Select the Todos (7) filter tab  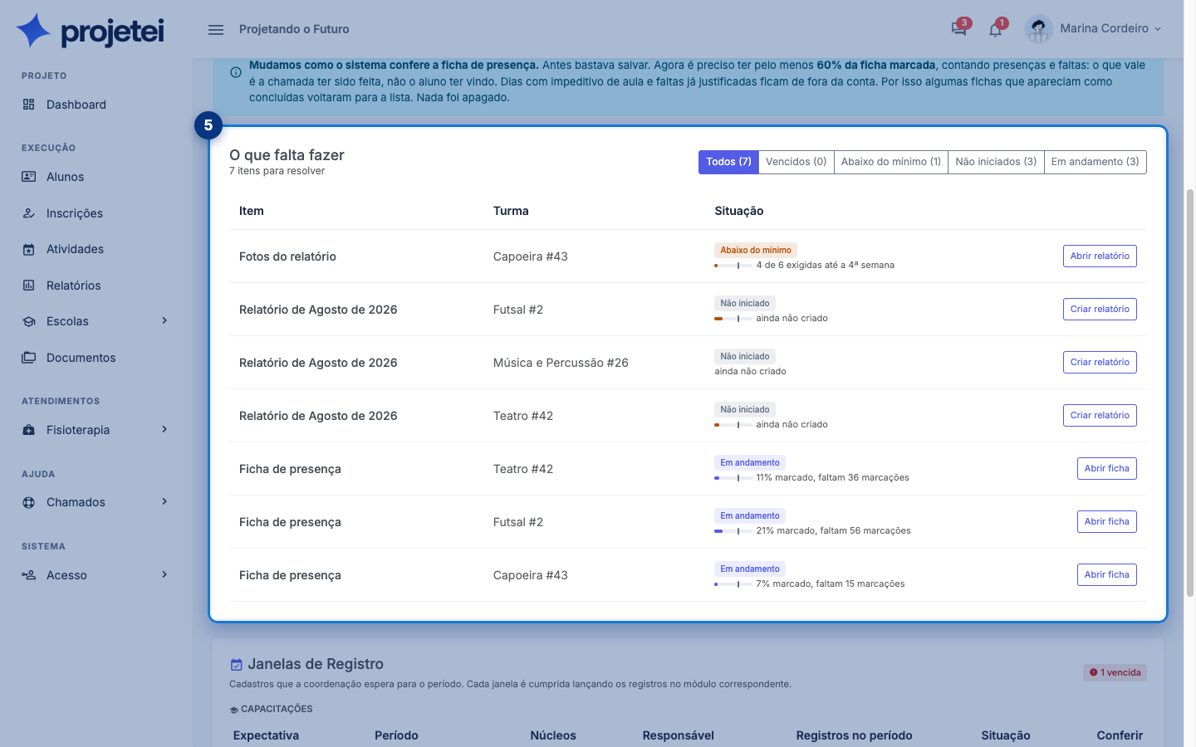(728, 162)
